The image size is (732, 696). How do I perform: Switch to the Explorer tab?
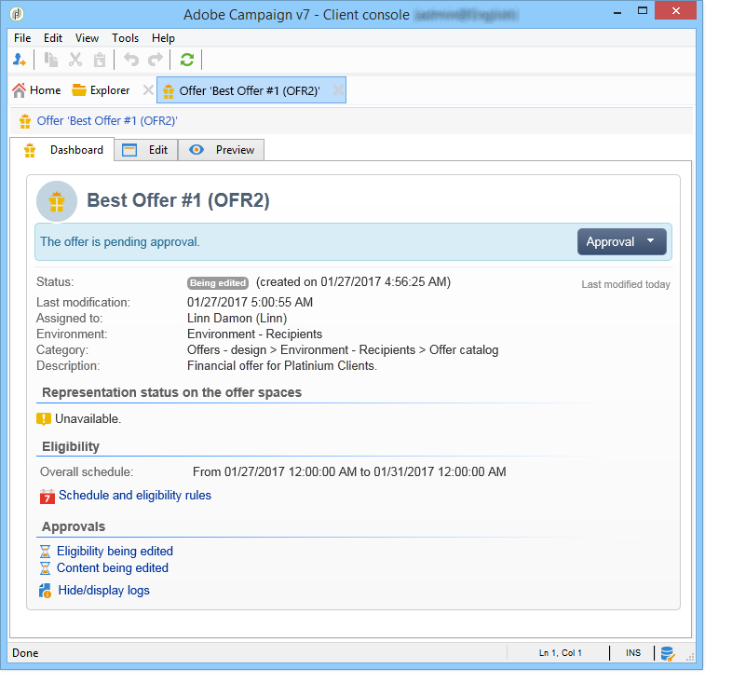(102, 90)
